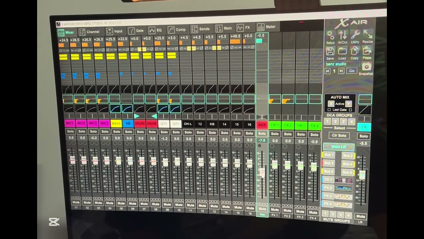Click the channel 16 fader
The image size is (424, 239).
(x=249, y=163)
